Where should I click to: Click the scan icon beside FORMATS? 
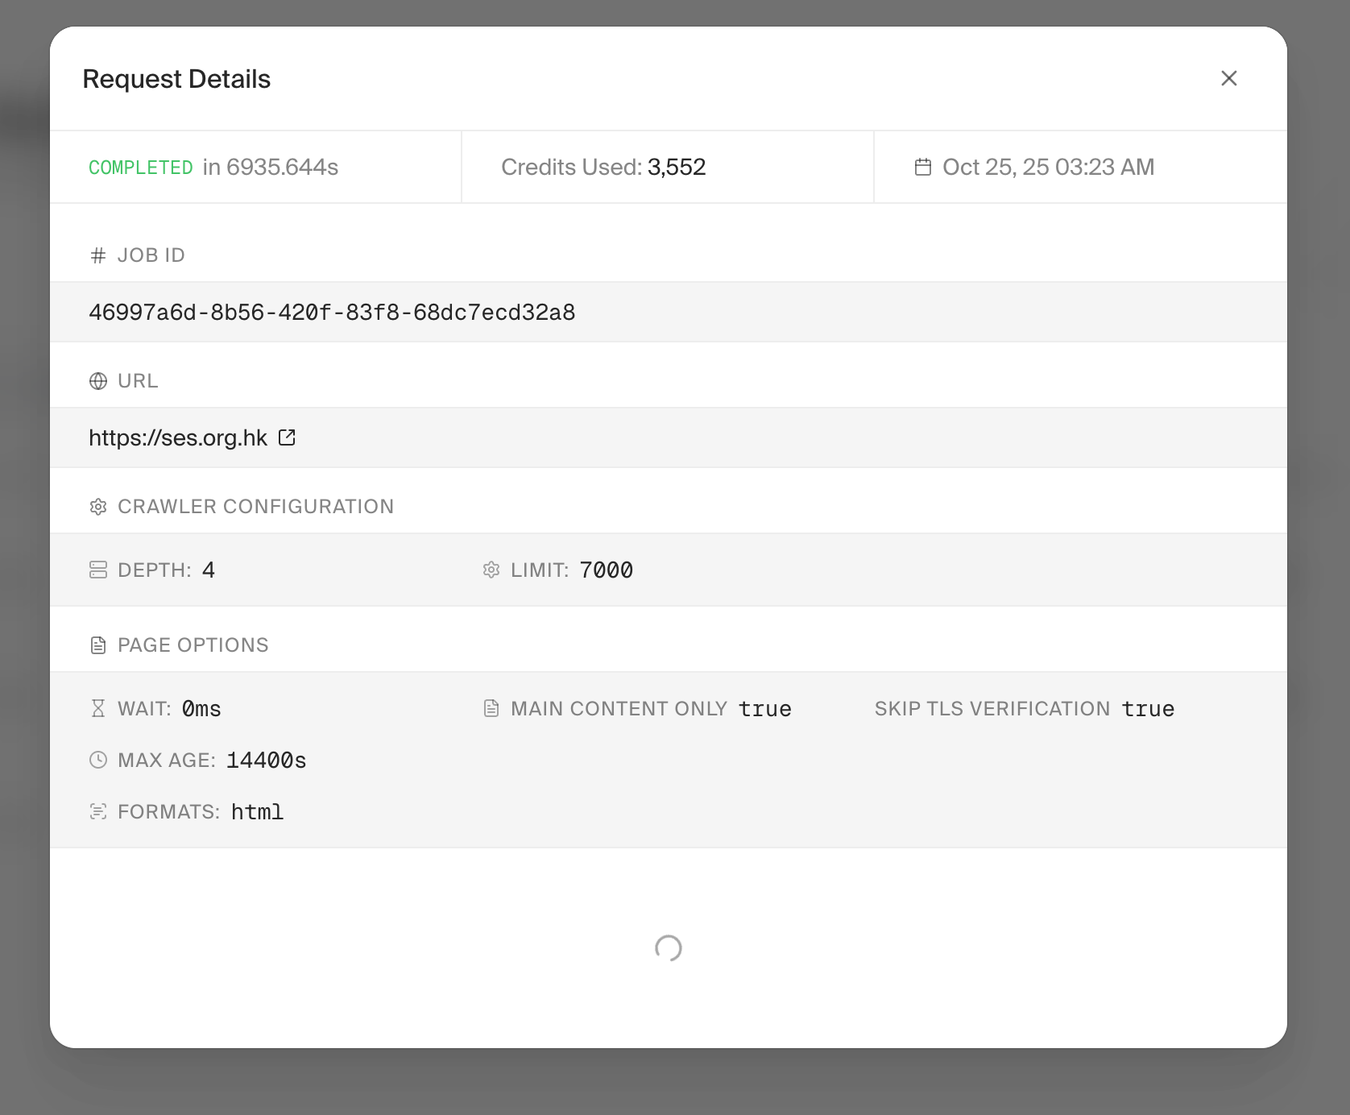98,811
